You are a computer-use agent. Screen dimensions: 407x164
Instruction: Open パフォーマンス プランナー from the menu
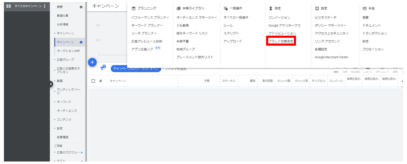(x=150, y=17)
